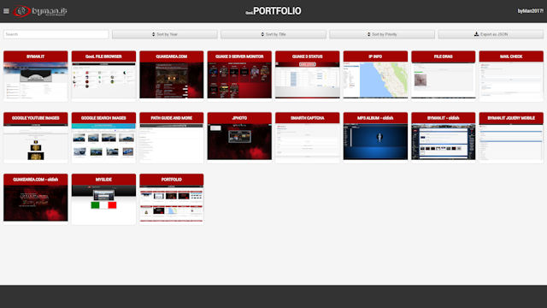Sort projects using Sort by Priority

point(382,34)
